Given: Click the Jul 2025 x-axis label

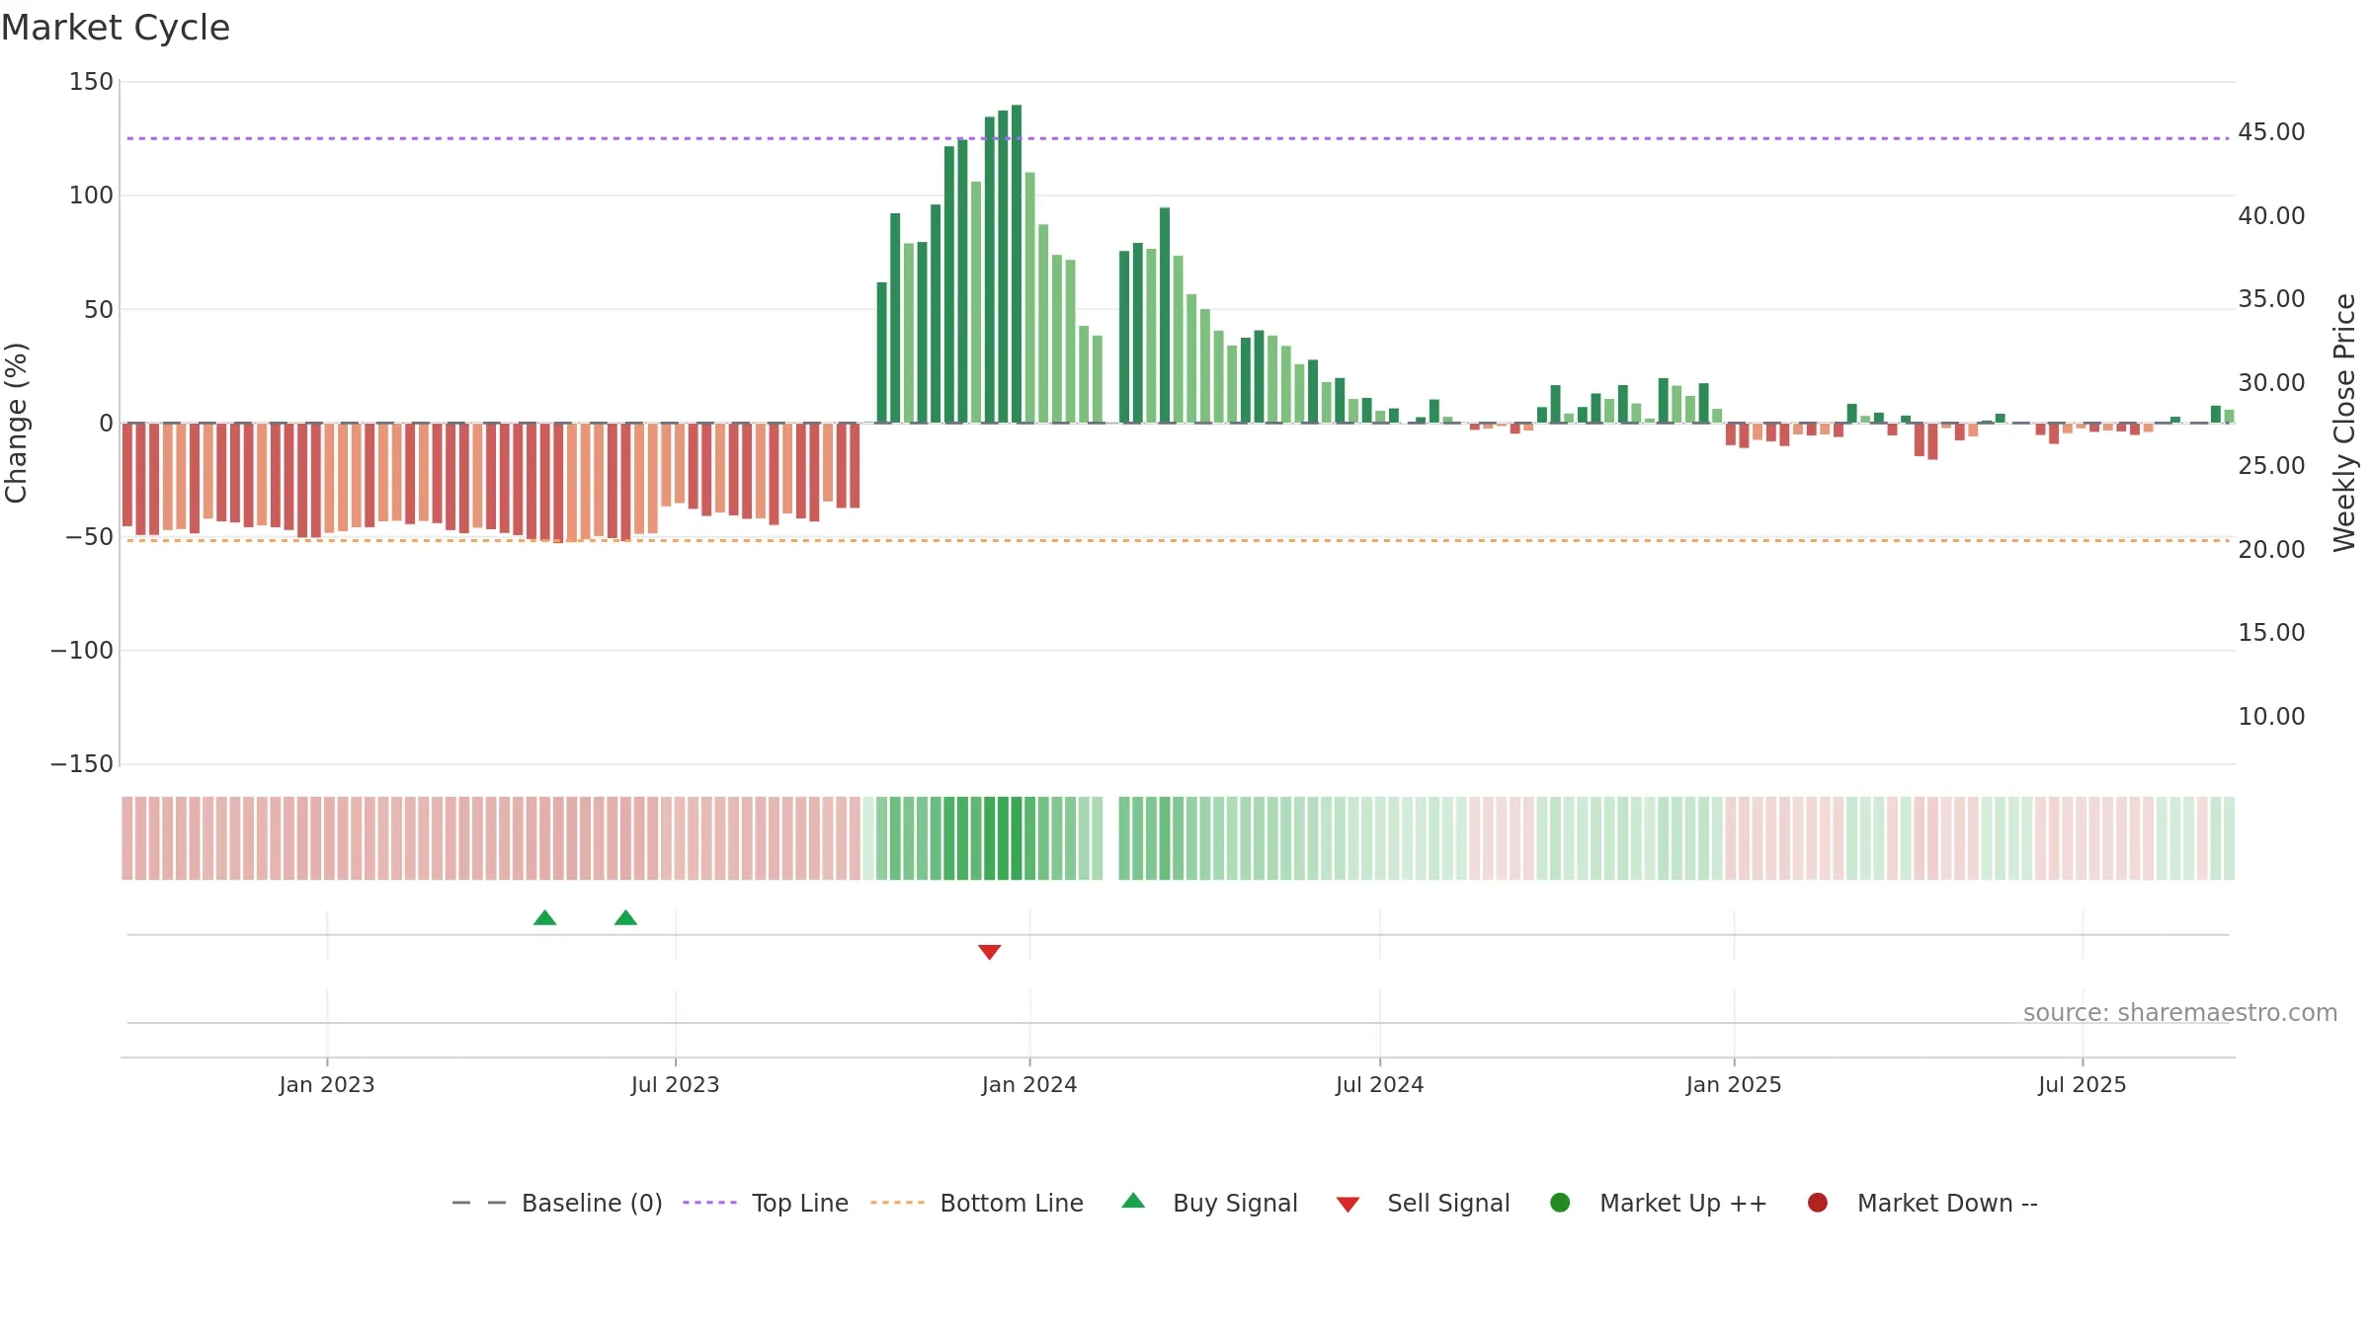Looking at the screenshot, I should (2083, 1085).
